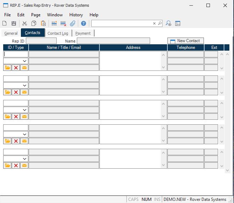Open Help via the question mark icon
This screenshot has height=203, width=234.
[84, 23]
